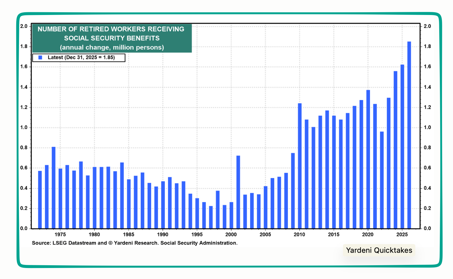
Task: Click the title line "SOCIAL SECURITY BENEFITS"
Action: click(112, 38)
